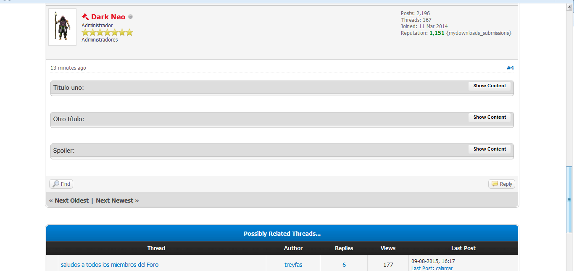The height and width of the screenshot is (271, 574).
Task: Click the grey offline status icon
Action: [x=130, y=17]
